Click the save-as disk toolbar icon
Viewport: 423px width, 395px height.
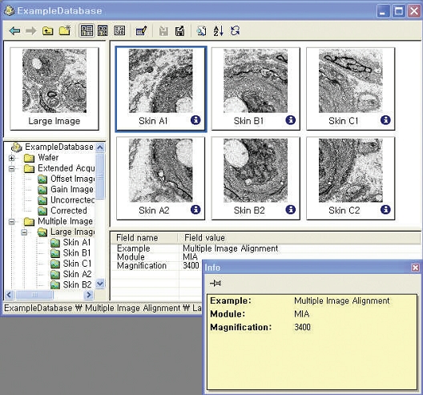[x=180, y=30]
